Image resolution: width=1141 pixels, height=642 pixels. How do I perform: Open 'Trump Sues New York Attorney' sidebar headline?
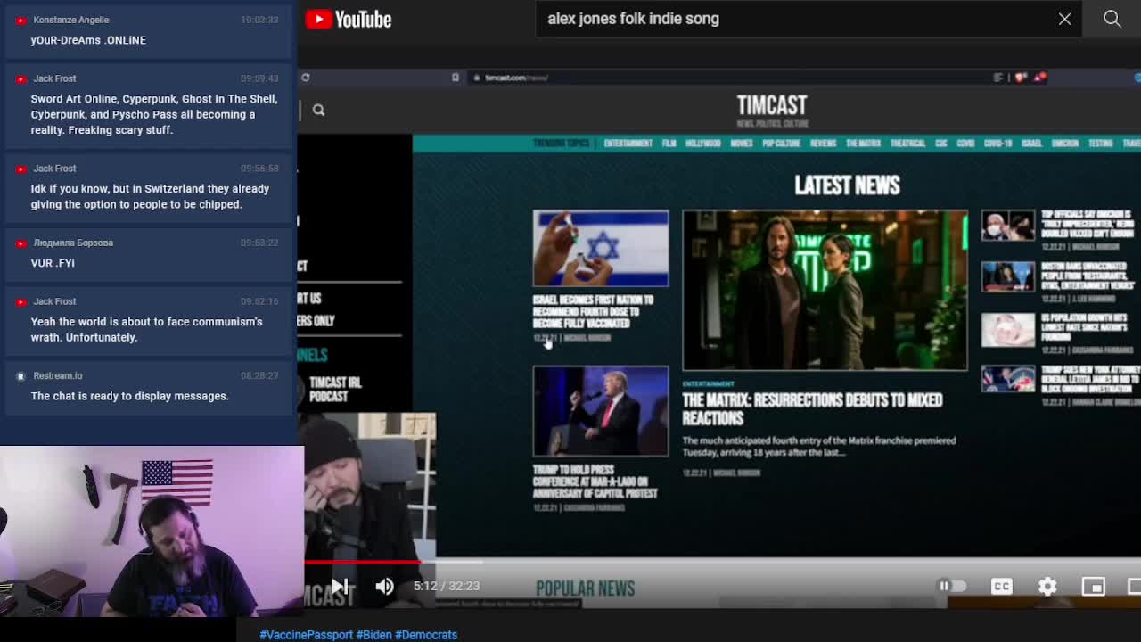1091,379
